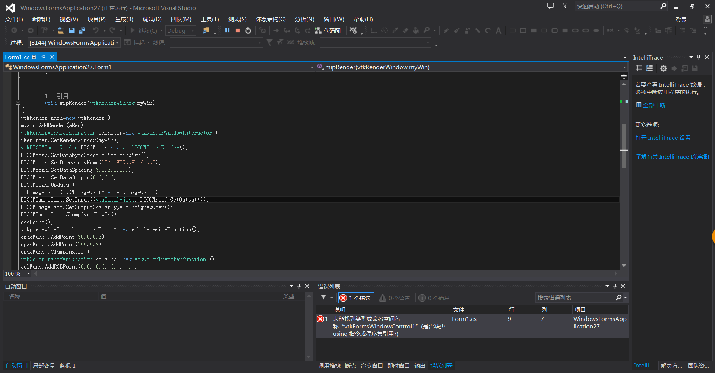Open the Debug configuration dropdown
This screenshot has height=373, width=715.
point(181,31)
